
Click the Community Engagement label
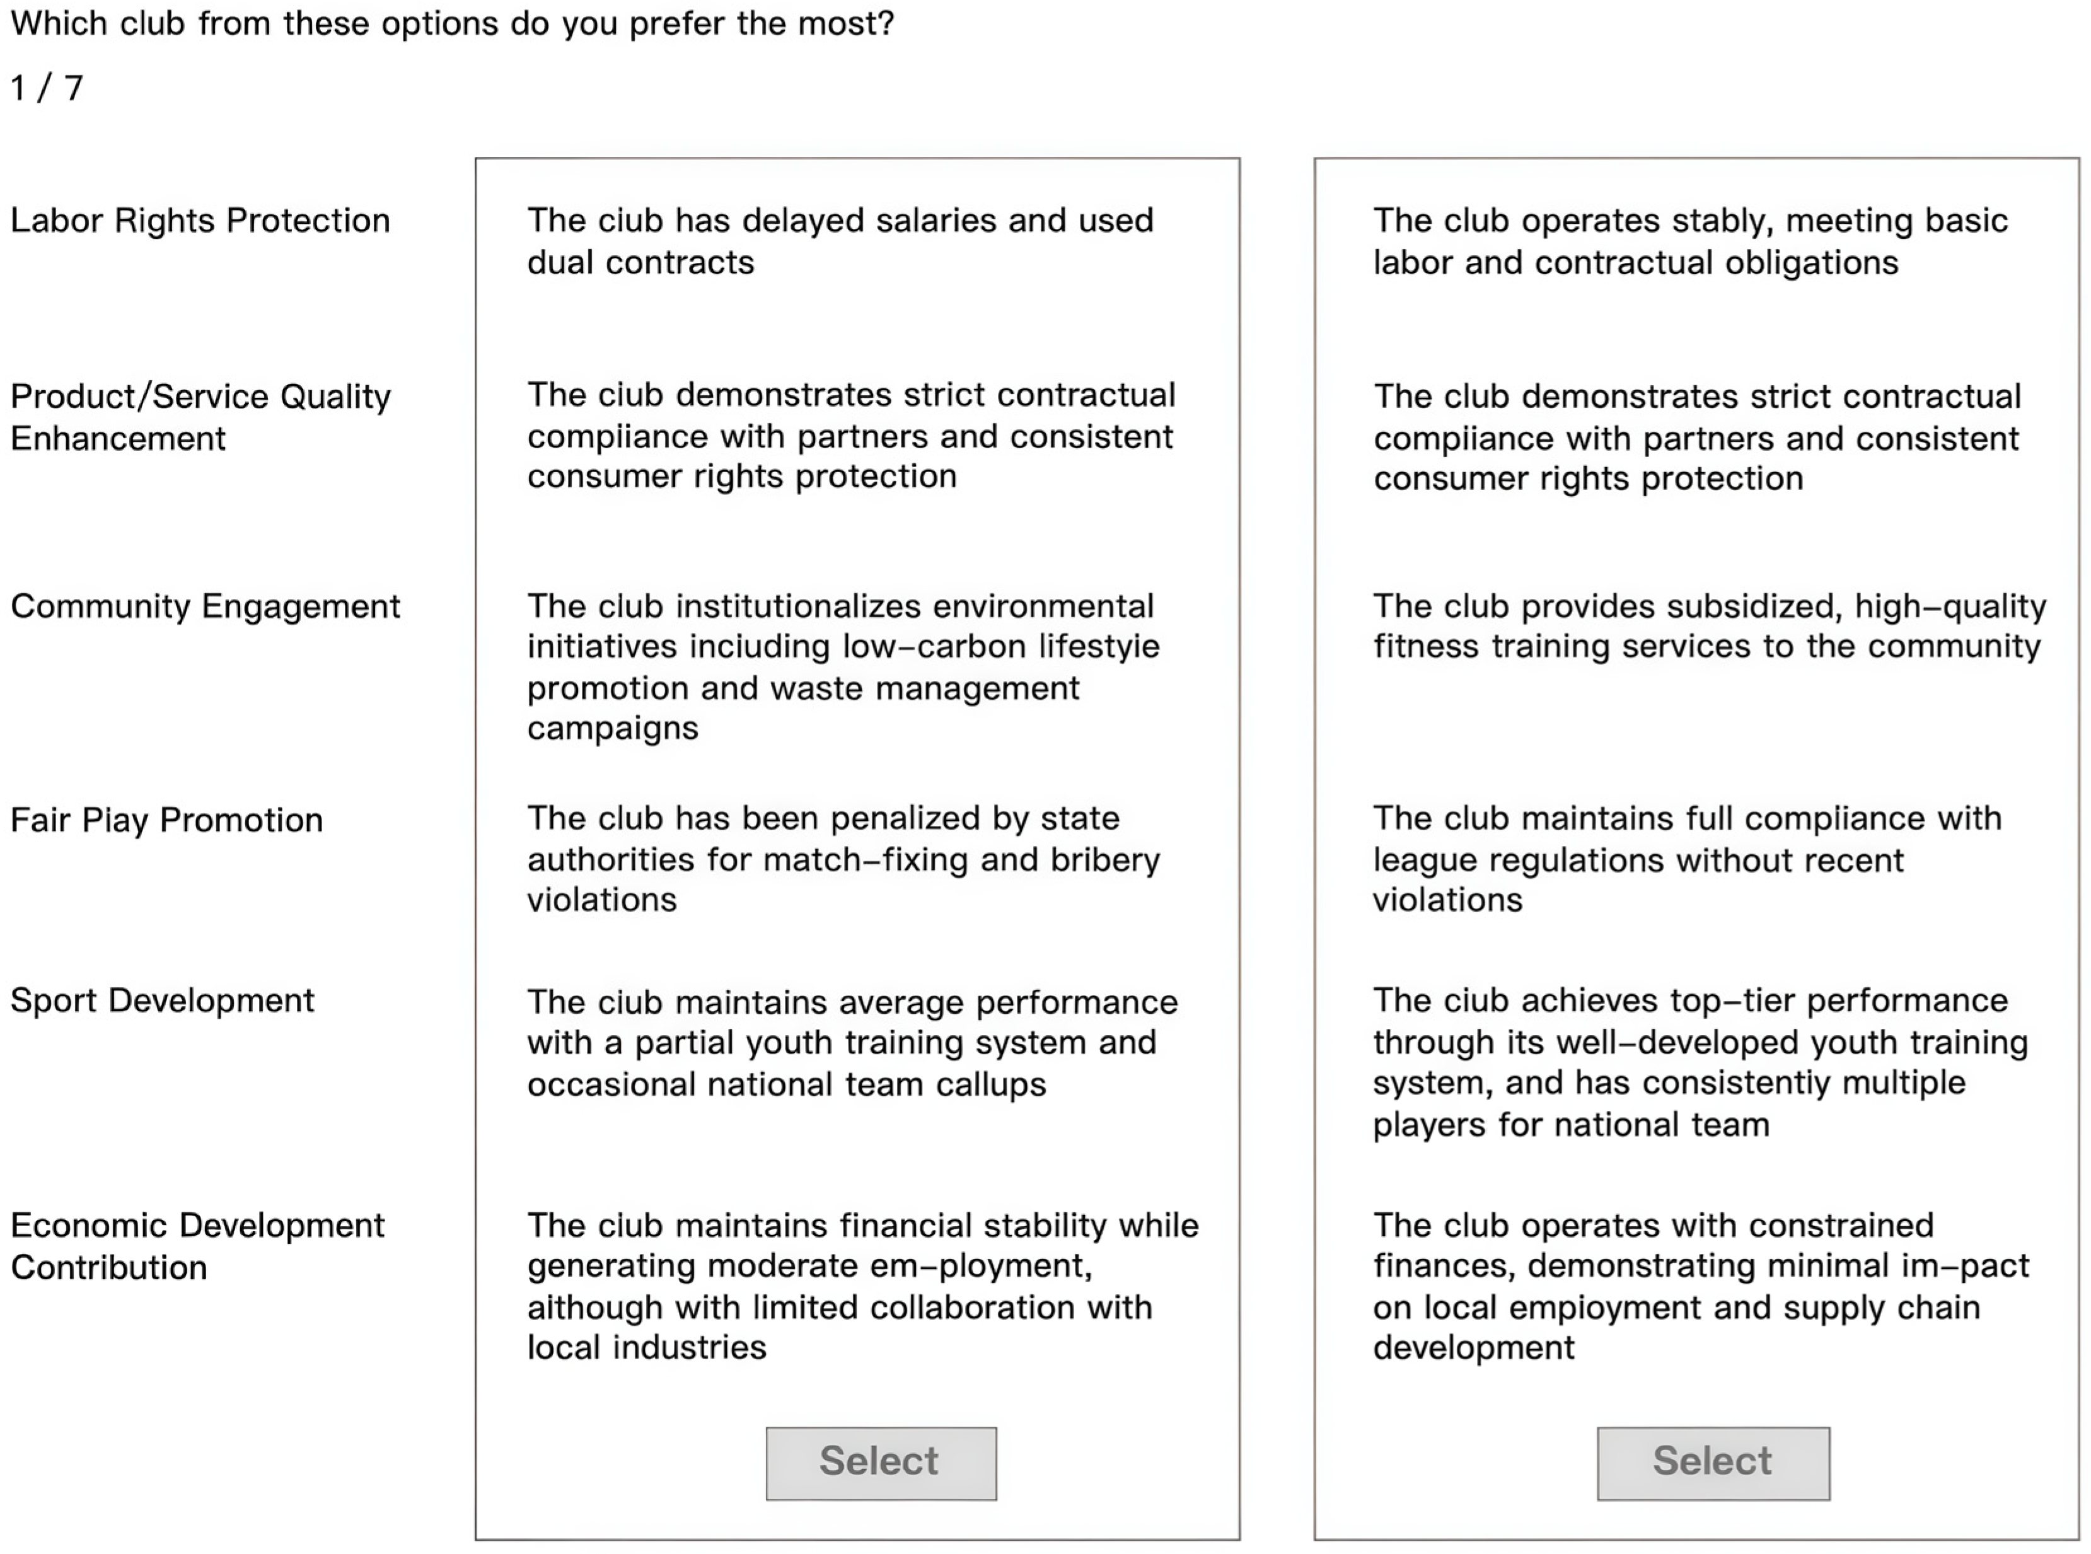click(205, 606)
